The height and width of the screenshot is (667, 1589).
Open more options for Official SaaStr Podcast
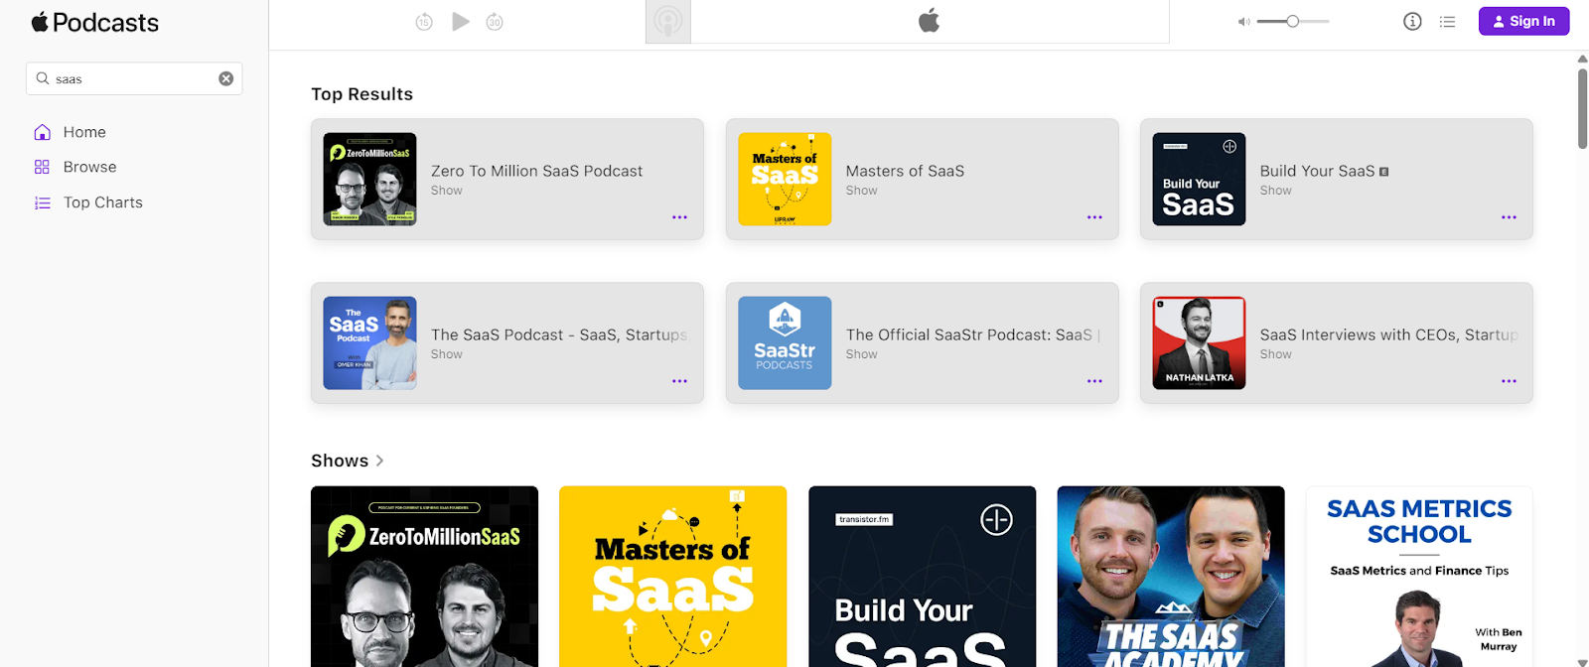pos(1094,381)
